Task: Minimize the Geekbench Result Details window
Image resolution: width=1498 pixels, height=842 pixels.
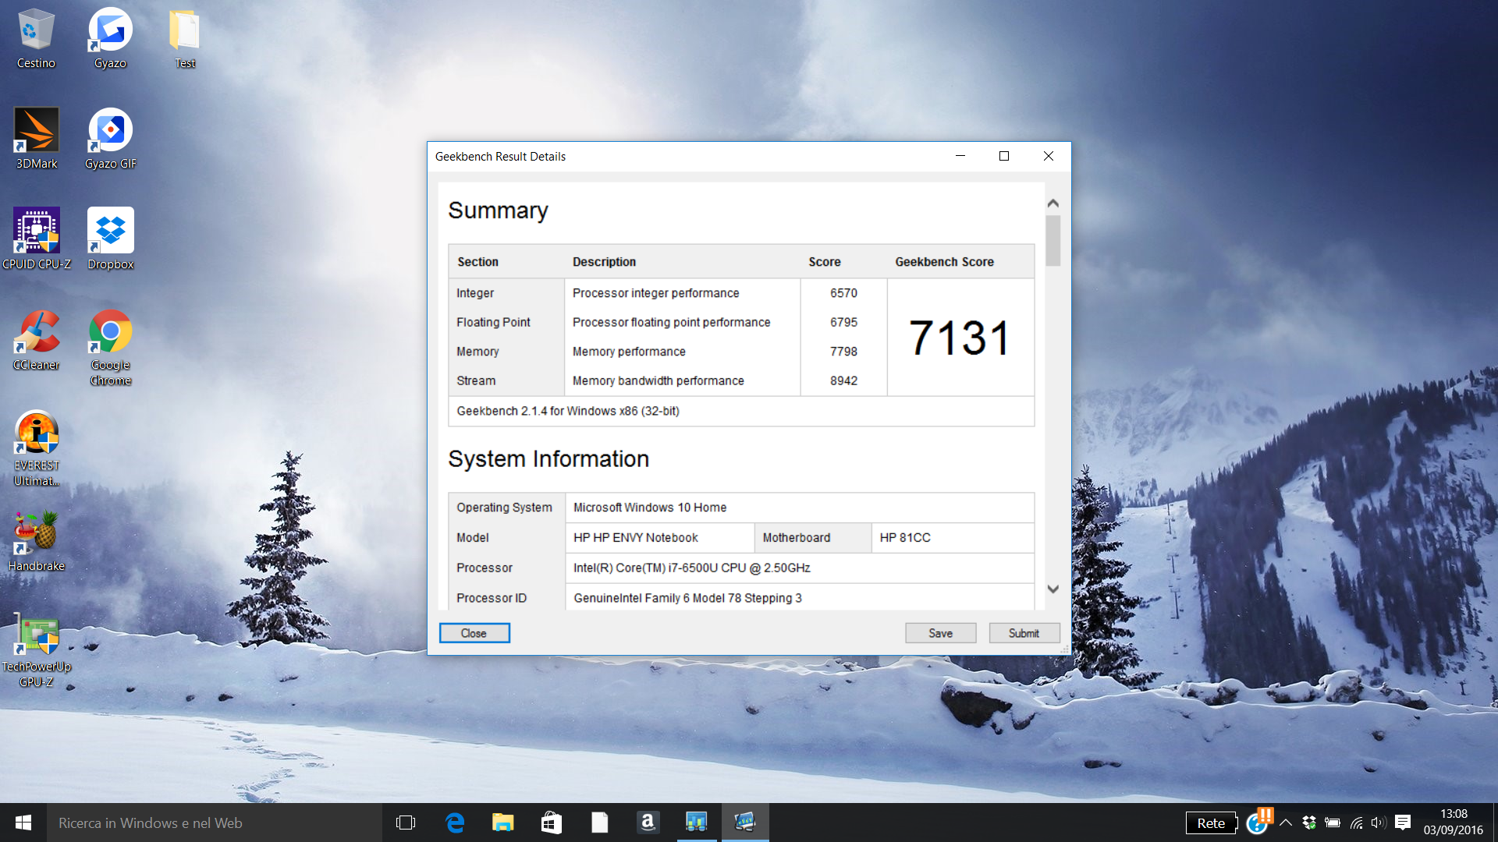Action: pyautogui.click(x=960, y=156)
